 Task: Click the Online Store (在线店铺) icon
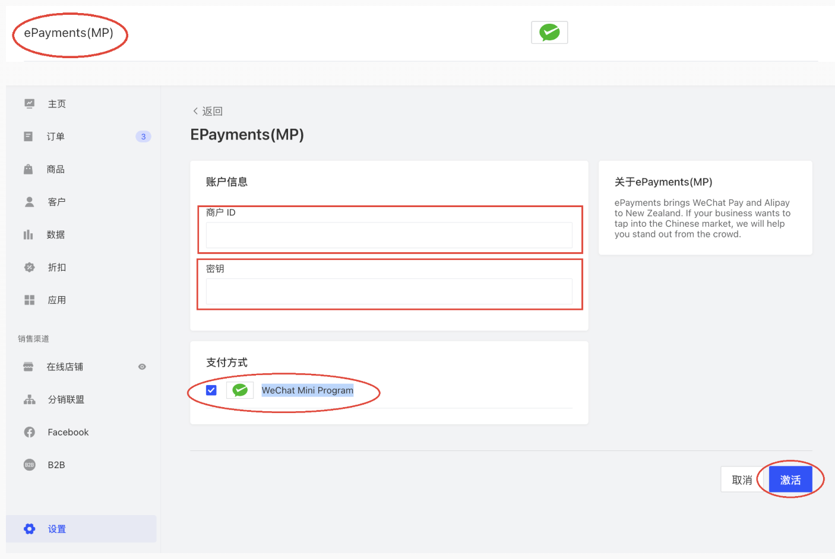click(28, 367)
